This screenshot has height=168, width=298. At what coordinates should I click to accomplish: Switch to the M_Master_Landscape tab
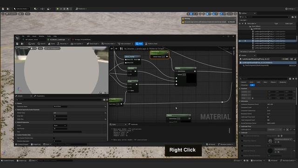click(x=58, y=40)
